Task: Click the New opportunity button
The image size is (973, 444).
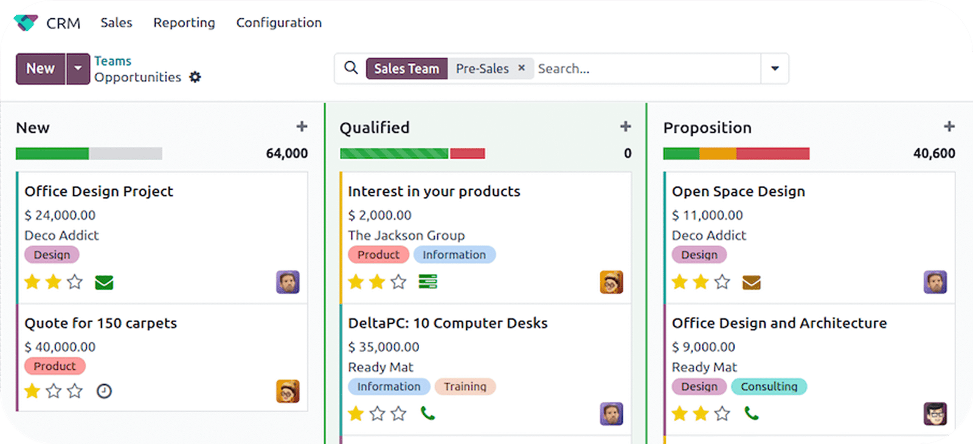Action: [40, 69]
